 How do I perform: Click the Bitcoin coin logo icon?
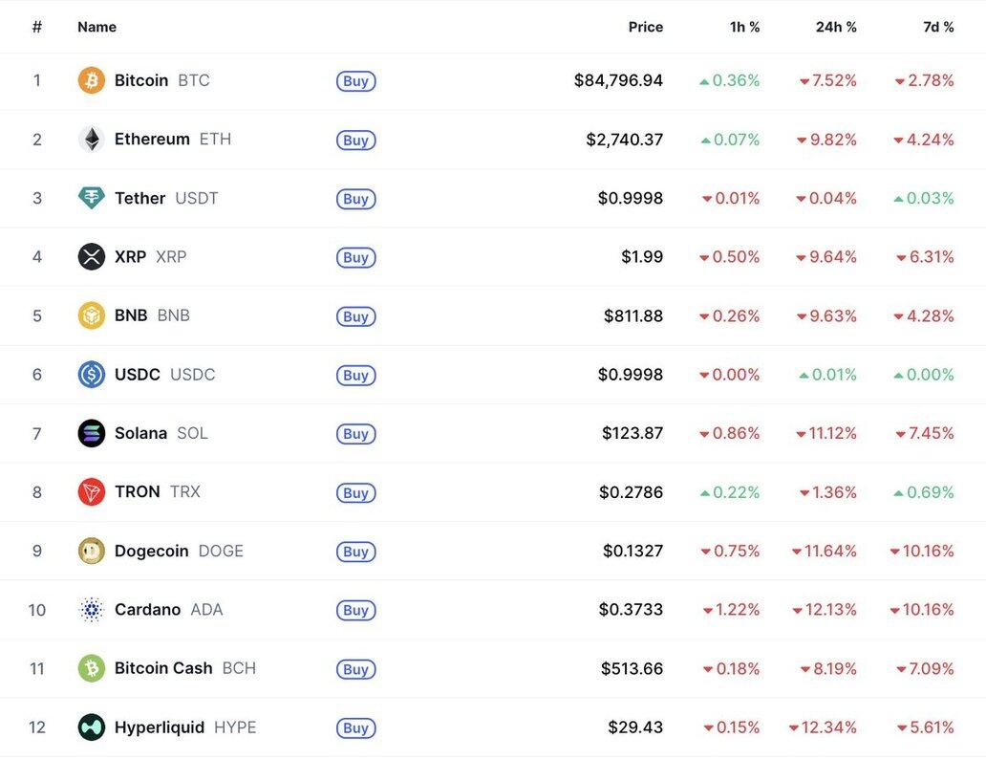click(x=91, y=80)
